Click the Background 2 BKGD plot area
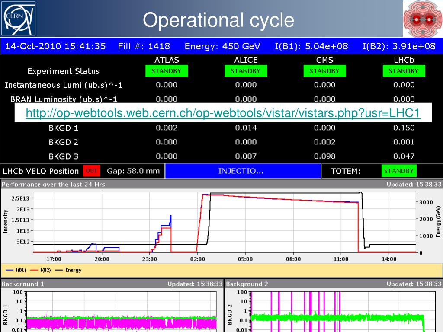This screenshot has height=332, width=443. coord(343,312)
